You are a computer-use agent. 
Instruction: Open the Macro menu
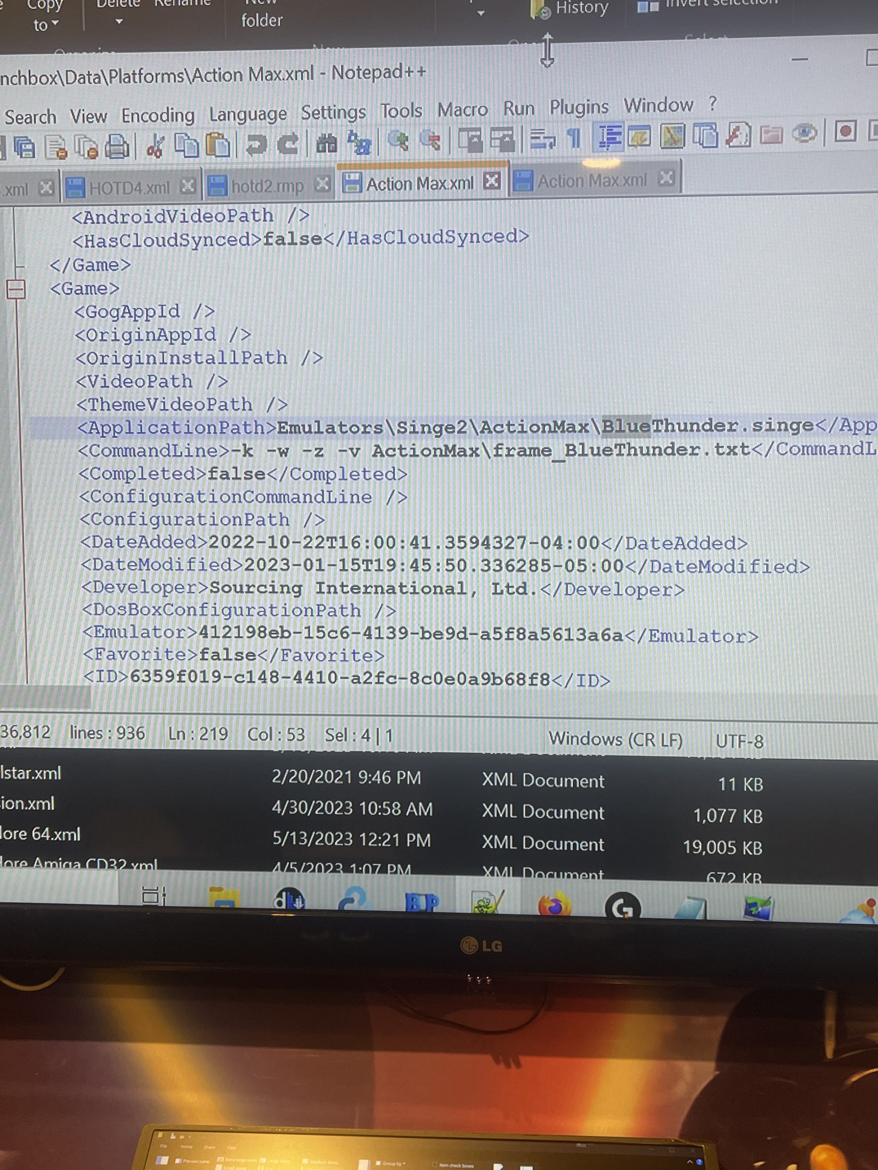point(463,109)
